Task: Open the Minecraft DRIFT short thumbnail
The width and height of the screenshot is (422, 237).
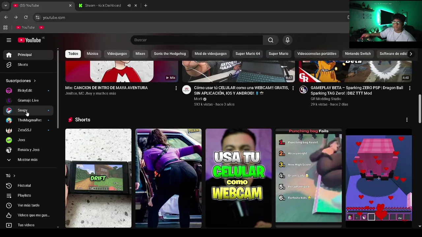Action: (98, 178)
